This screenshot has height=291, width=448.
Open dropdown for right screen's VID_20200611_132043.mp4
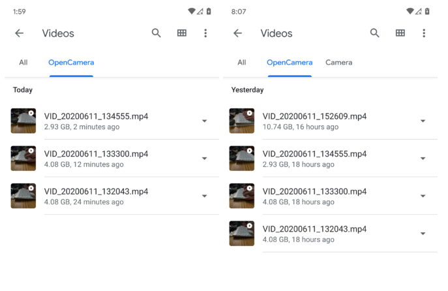tap(423, 234)
